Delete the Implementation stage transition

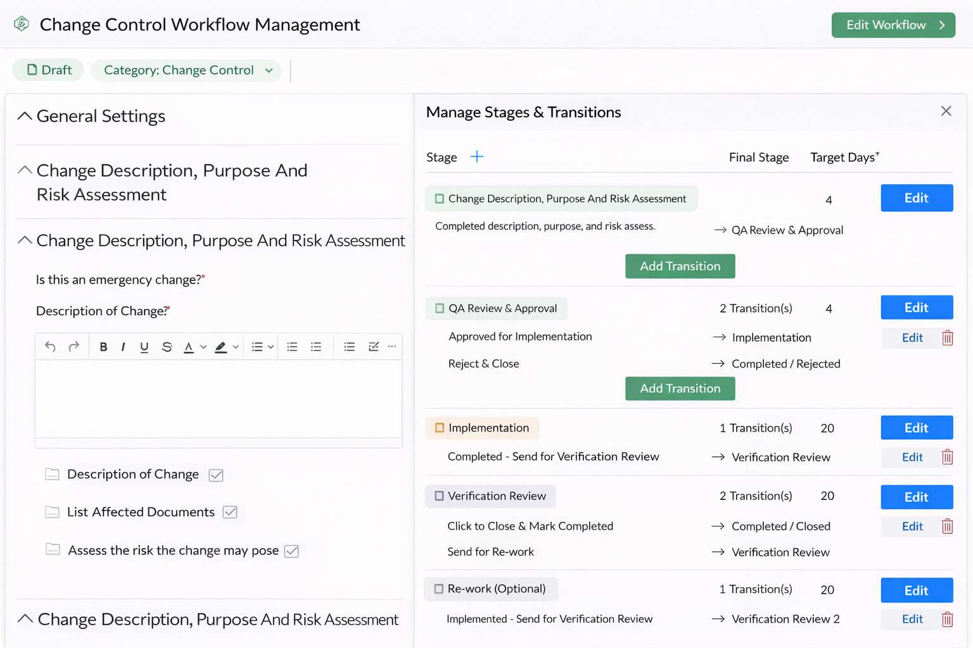(x=948, y=457)
